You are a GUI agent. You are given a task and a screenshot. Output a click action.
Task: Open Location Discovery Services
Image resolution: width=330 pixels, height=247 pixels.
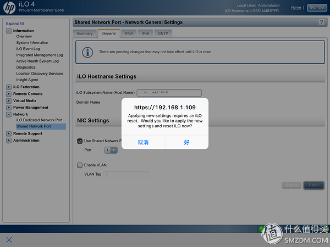pyautogui.click(x=40, y=74)
